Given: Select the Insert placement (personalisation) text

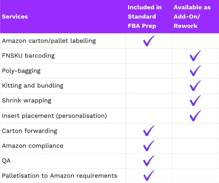Looking at the screenshot, I should pos(55,116).
